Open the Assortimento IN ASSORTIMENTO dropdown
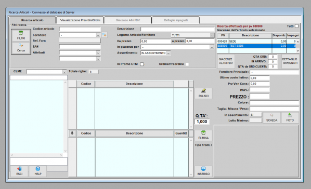 [169, 53]
